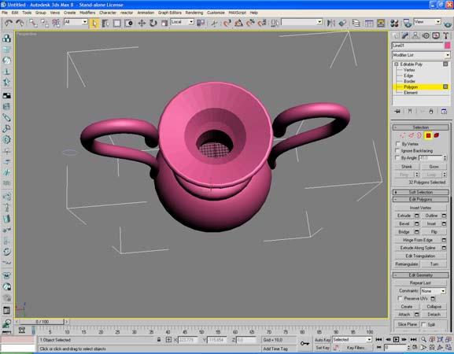Viewport: 454px width, 354px height.
Task: Toggle the Polygon sub-object icon in Selection
Action: point(428,135)
